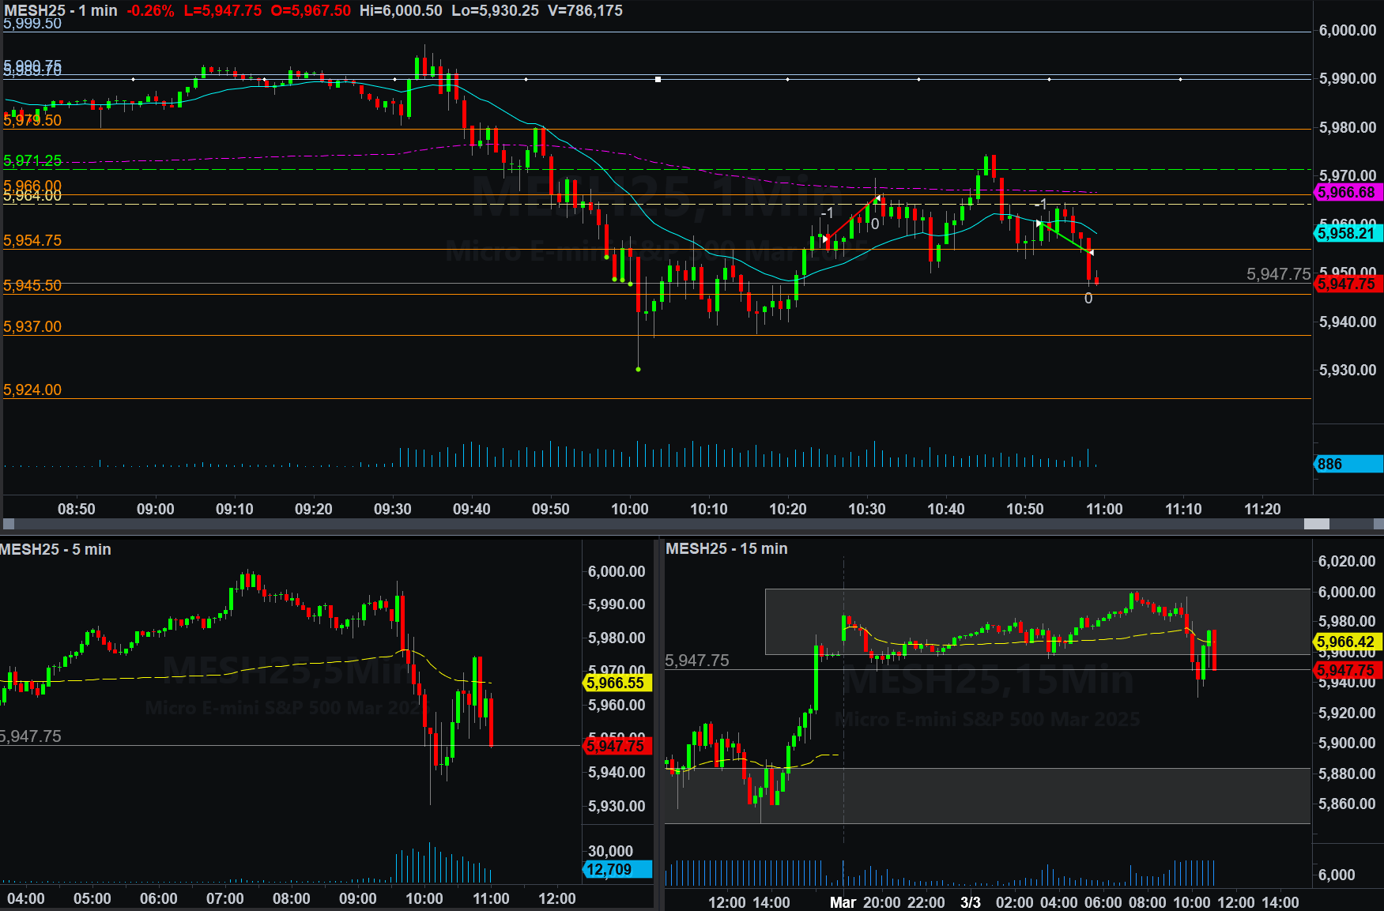Click the gray 5,947.75 label near 1 min price axis
Image resolution: width=1384 pixels, height=911 pixels.
[x=1278, y=274]
